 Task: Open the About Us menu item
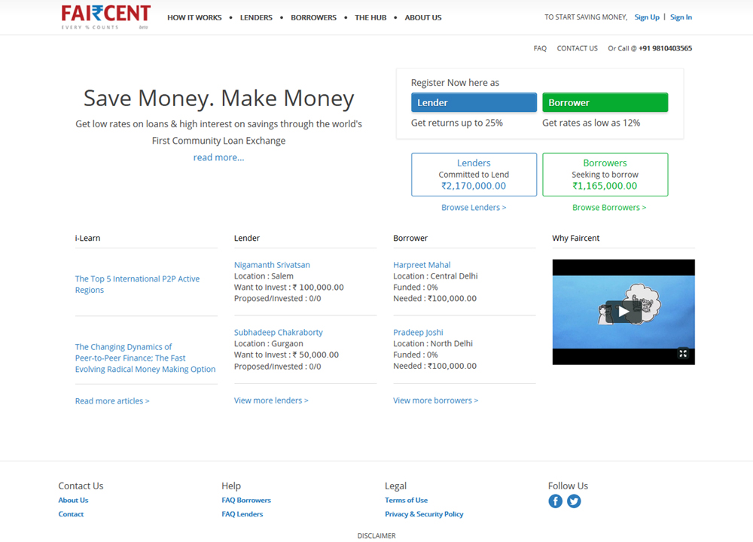click(423, 18)
